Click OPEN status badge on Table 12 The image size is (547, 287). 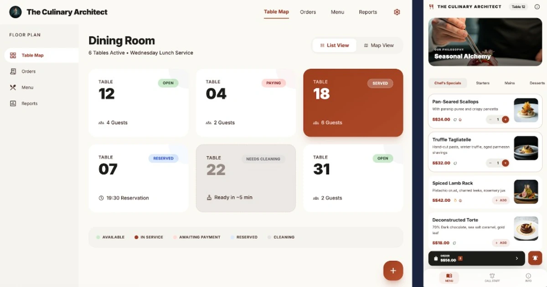click(x=168, y=83)
